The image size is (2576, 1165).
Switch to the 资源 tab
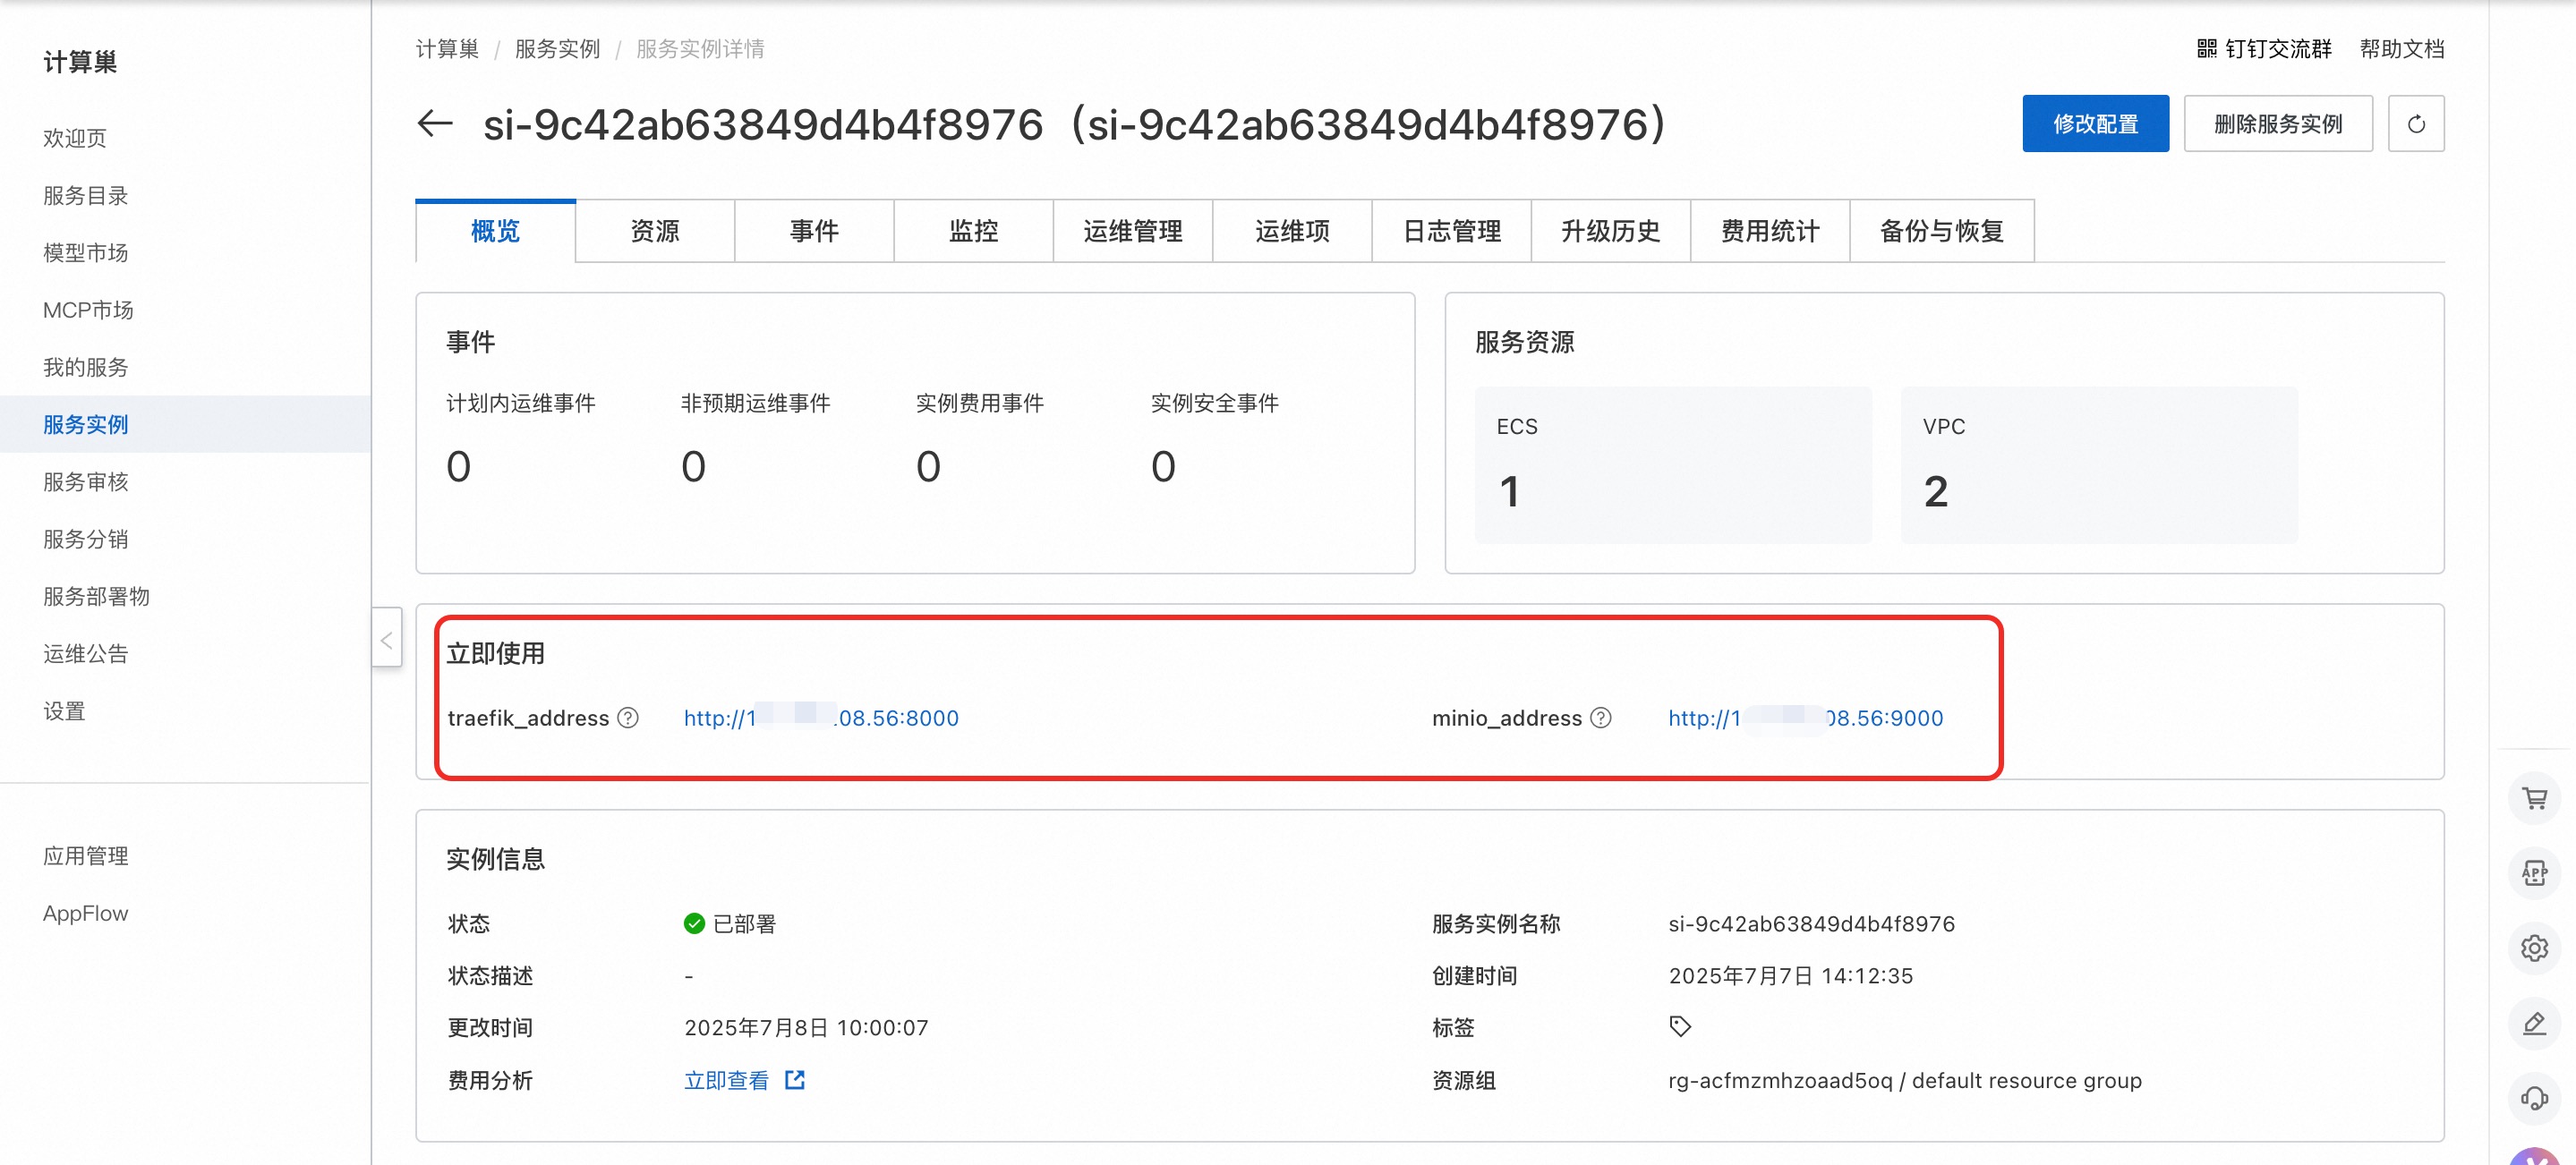coord(655,232)
